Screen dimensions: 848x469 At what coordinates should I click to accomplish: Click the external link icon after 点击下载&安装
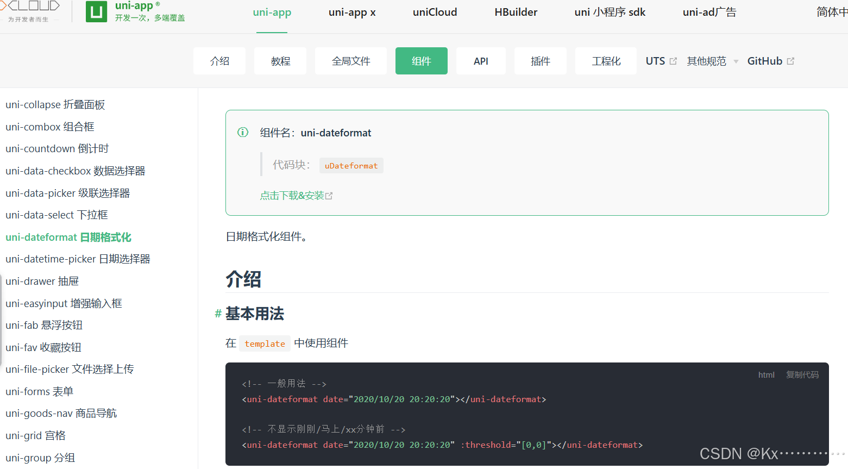(x=329, y=196)
